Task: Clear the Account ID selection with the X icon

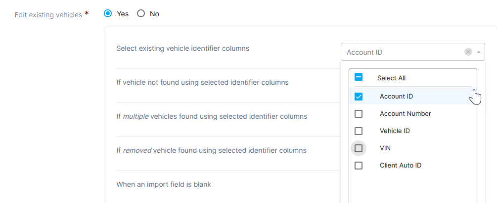Action: 468,52
